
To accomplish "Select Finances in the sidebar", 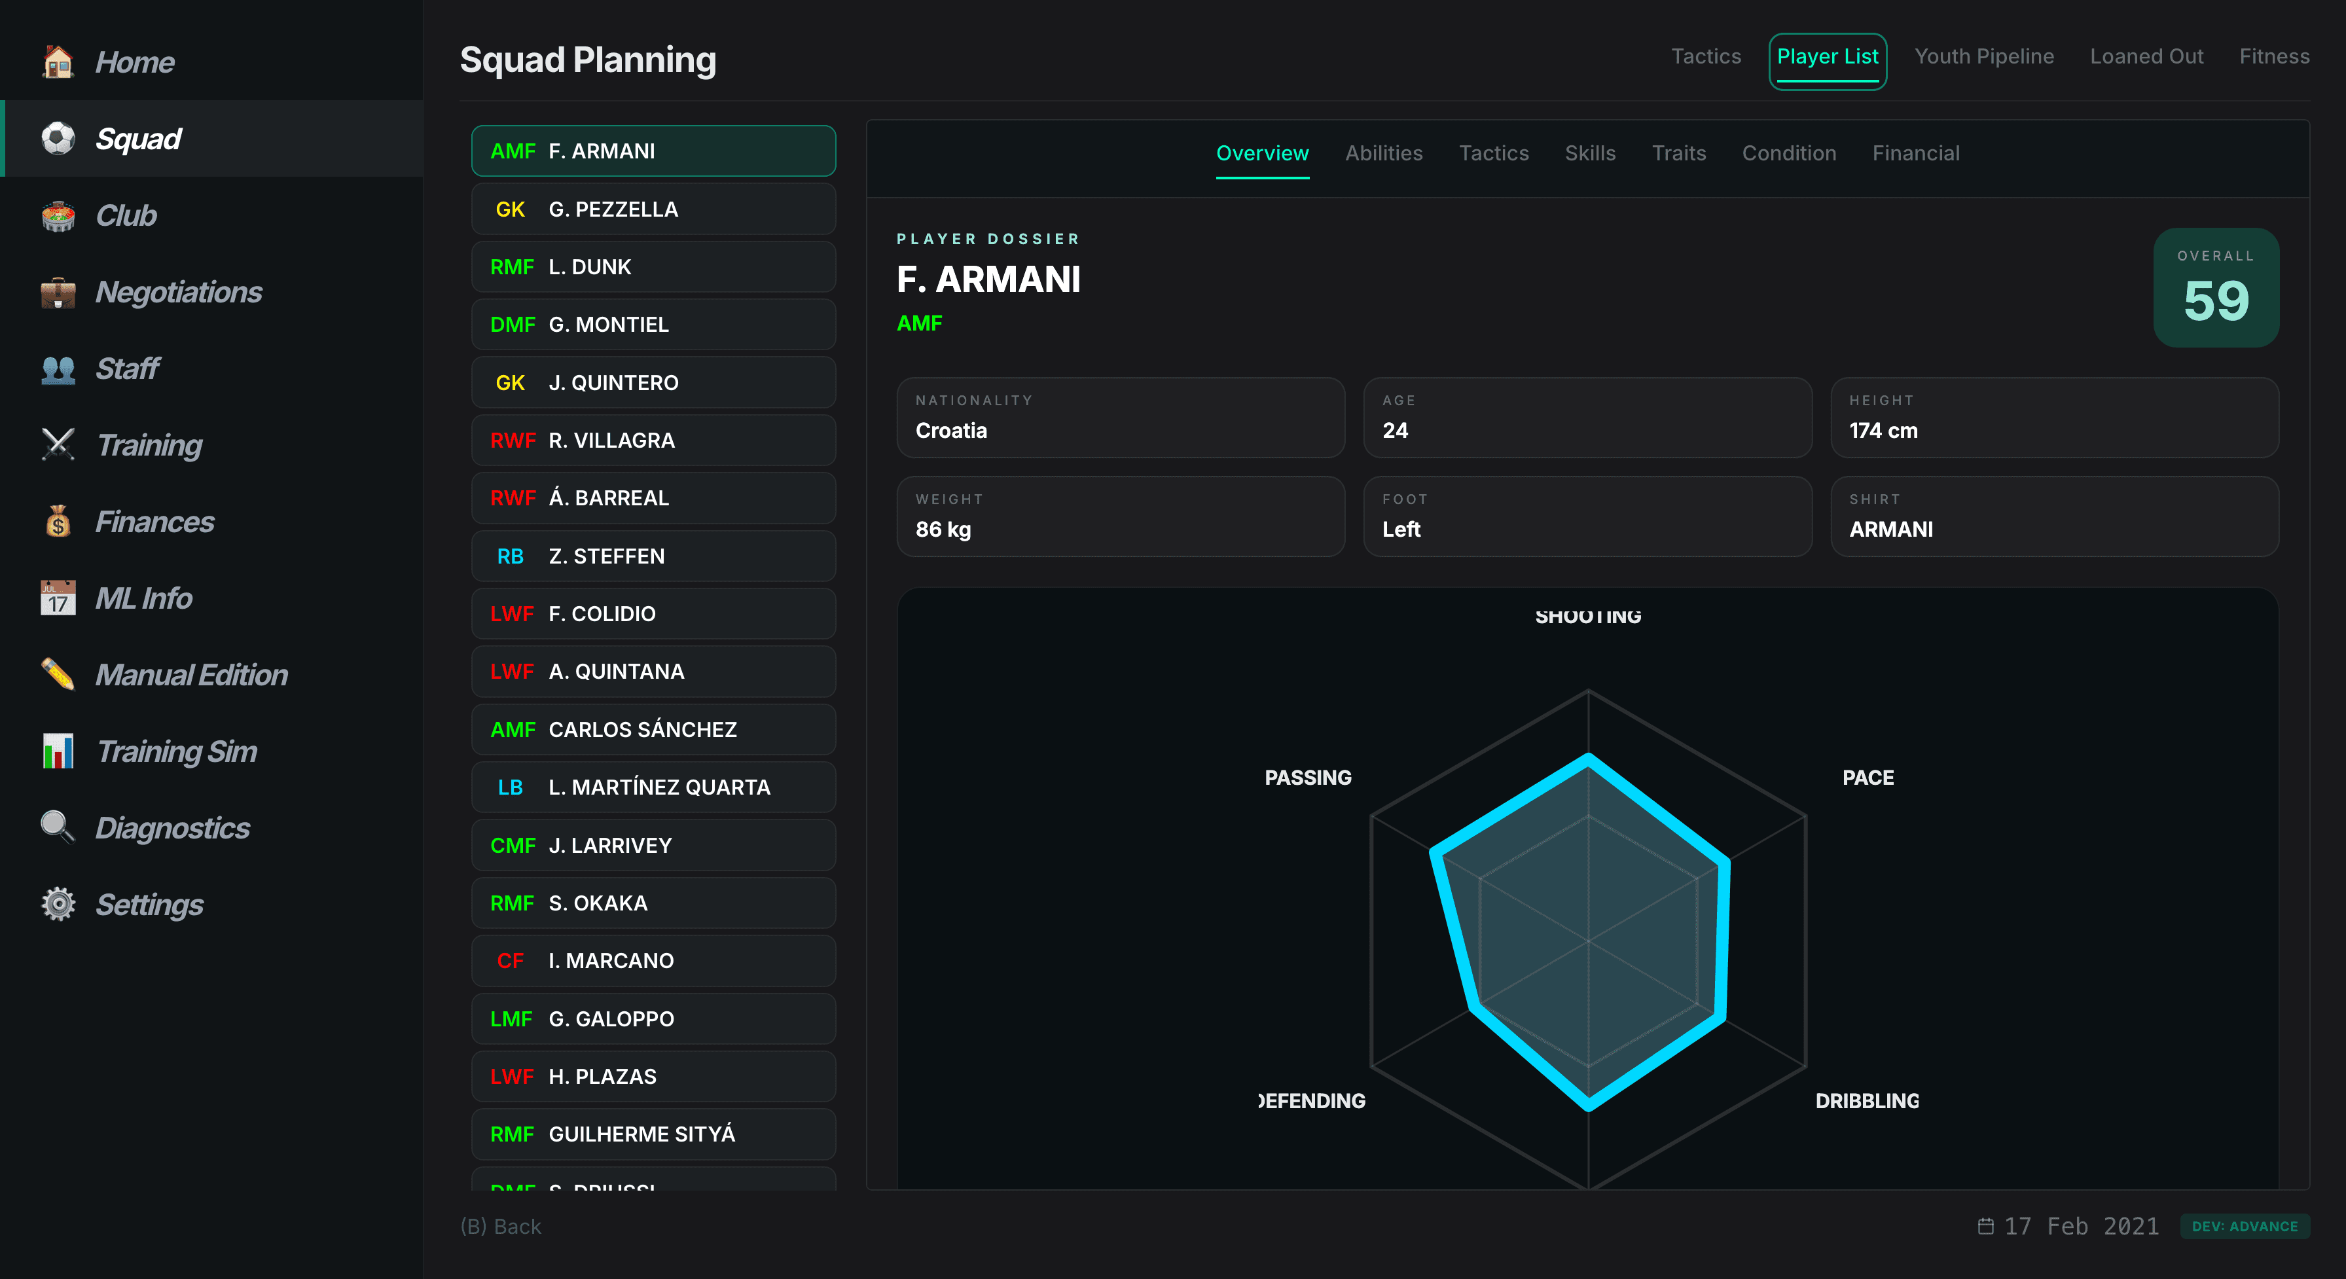I will click(211, 521).
